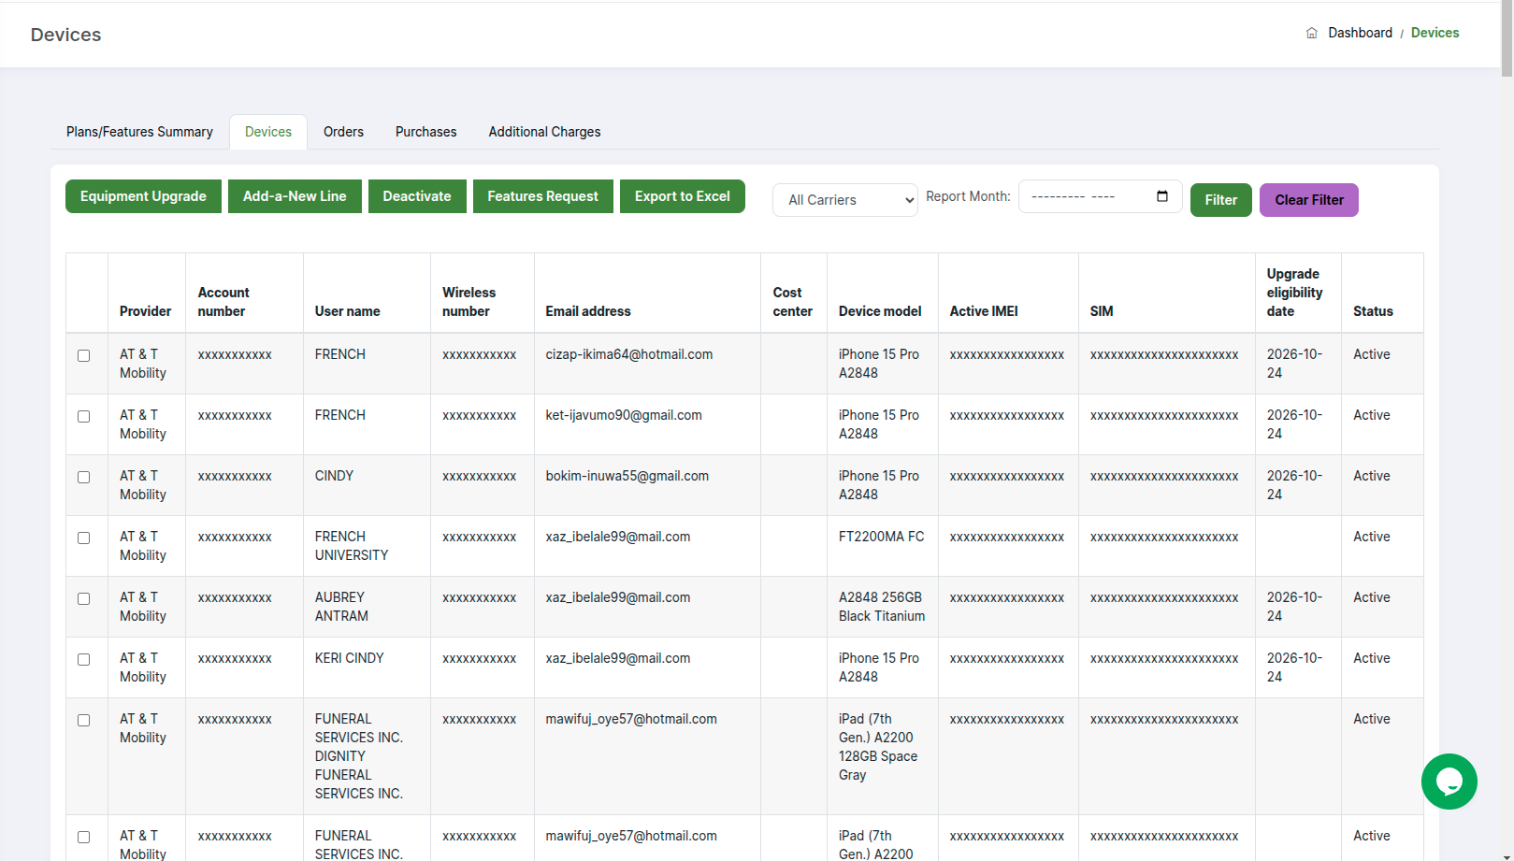Screen dimensions: 1514x861
Task: Open the Plans/Features Summary tab
Action: point(138,131)
